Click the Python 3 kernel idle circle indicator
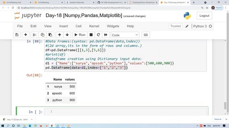229x128 pixels. click(210, 26)
